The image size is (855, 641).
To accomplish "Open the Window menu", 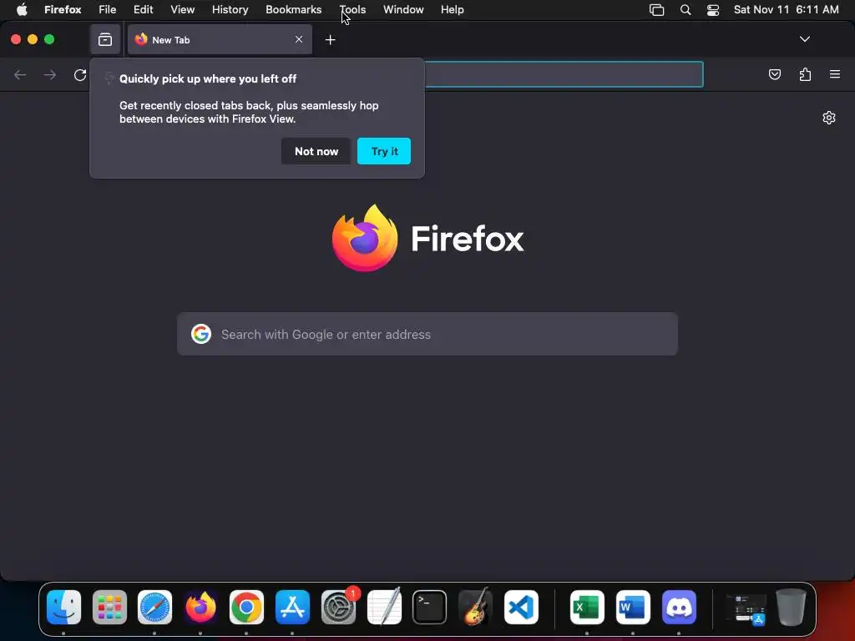I will click(x=403, y=9).
